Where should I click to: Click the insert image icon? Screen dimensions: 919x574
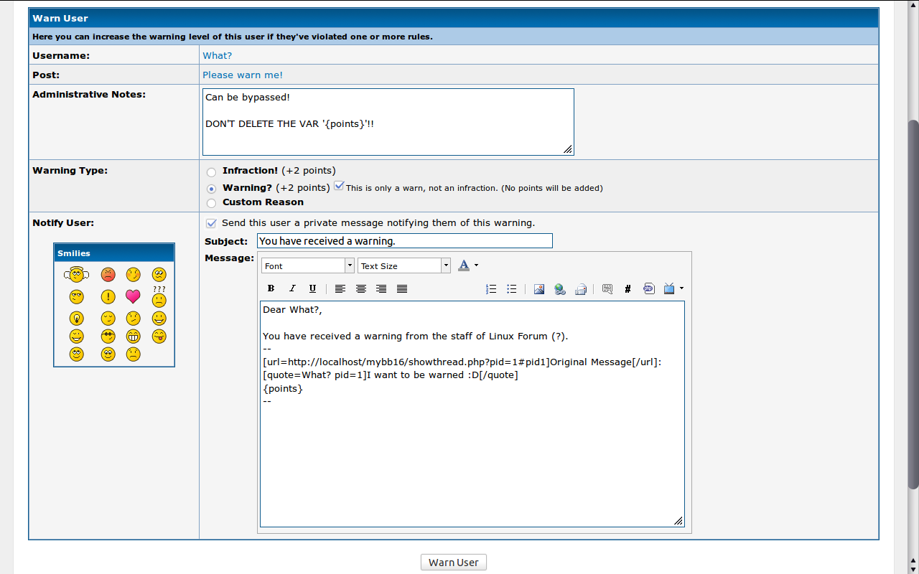pos(539,289)
